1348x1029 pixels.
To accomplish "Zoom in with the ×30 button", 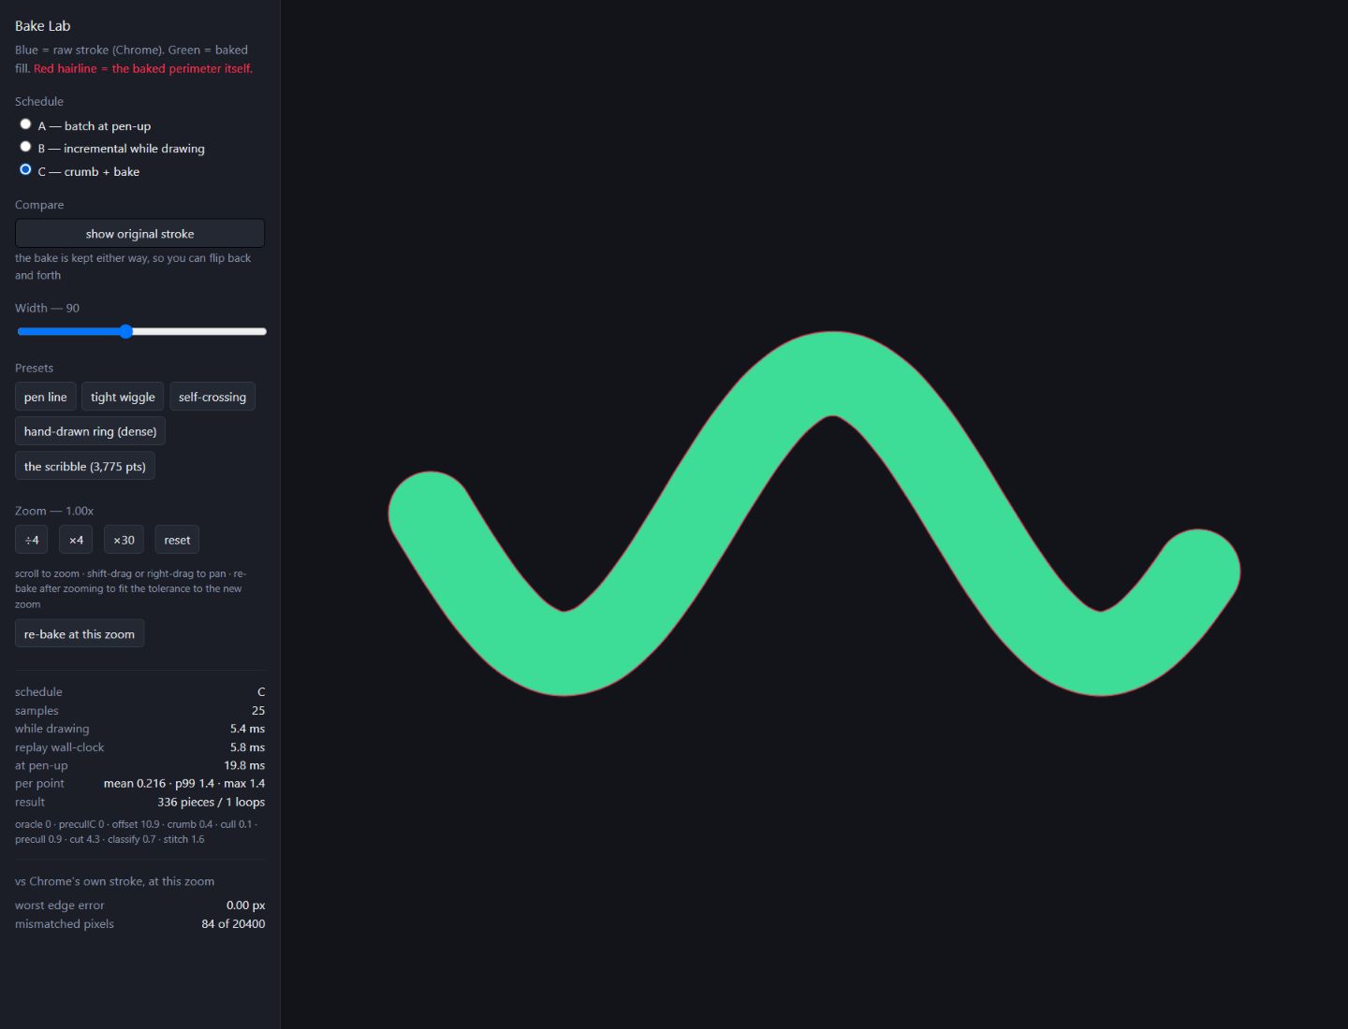I will pyautogui.click(x=124, y=540).
